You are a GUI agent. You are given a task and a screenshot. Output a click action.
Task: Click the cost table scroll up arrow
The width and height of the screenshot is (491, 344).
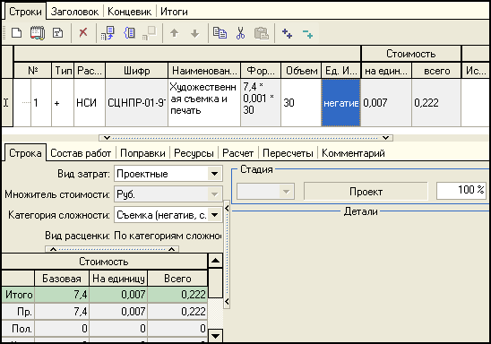coord(215,261)
